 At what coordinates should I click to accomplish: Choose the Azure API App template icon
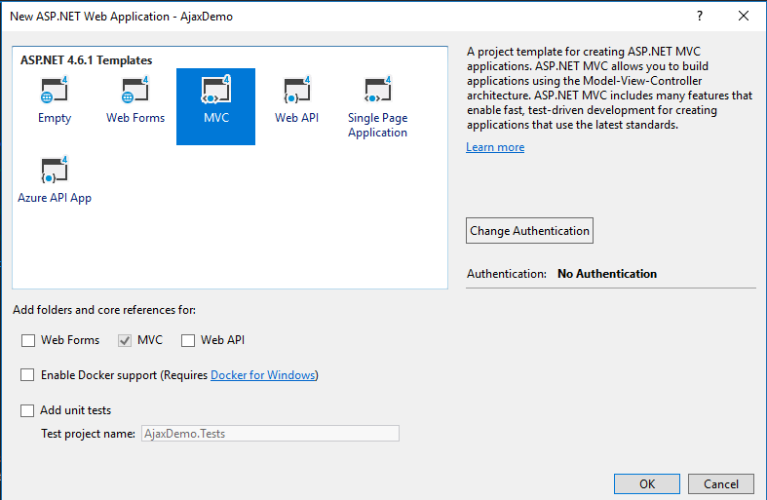pos(55,173)
